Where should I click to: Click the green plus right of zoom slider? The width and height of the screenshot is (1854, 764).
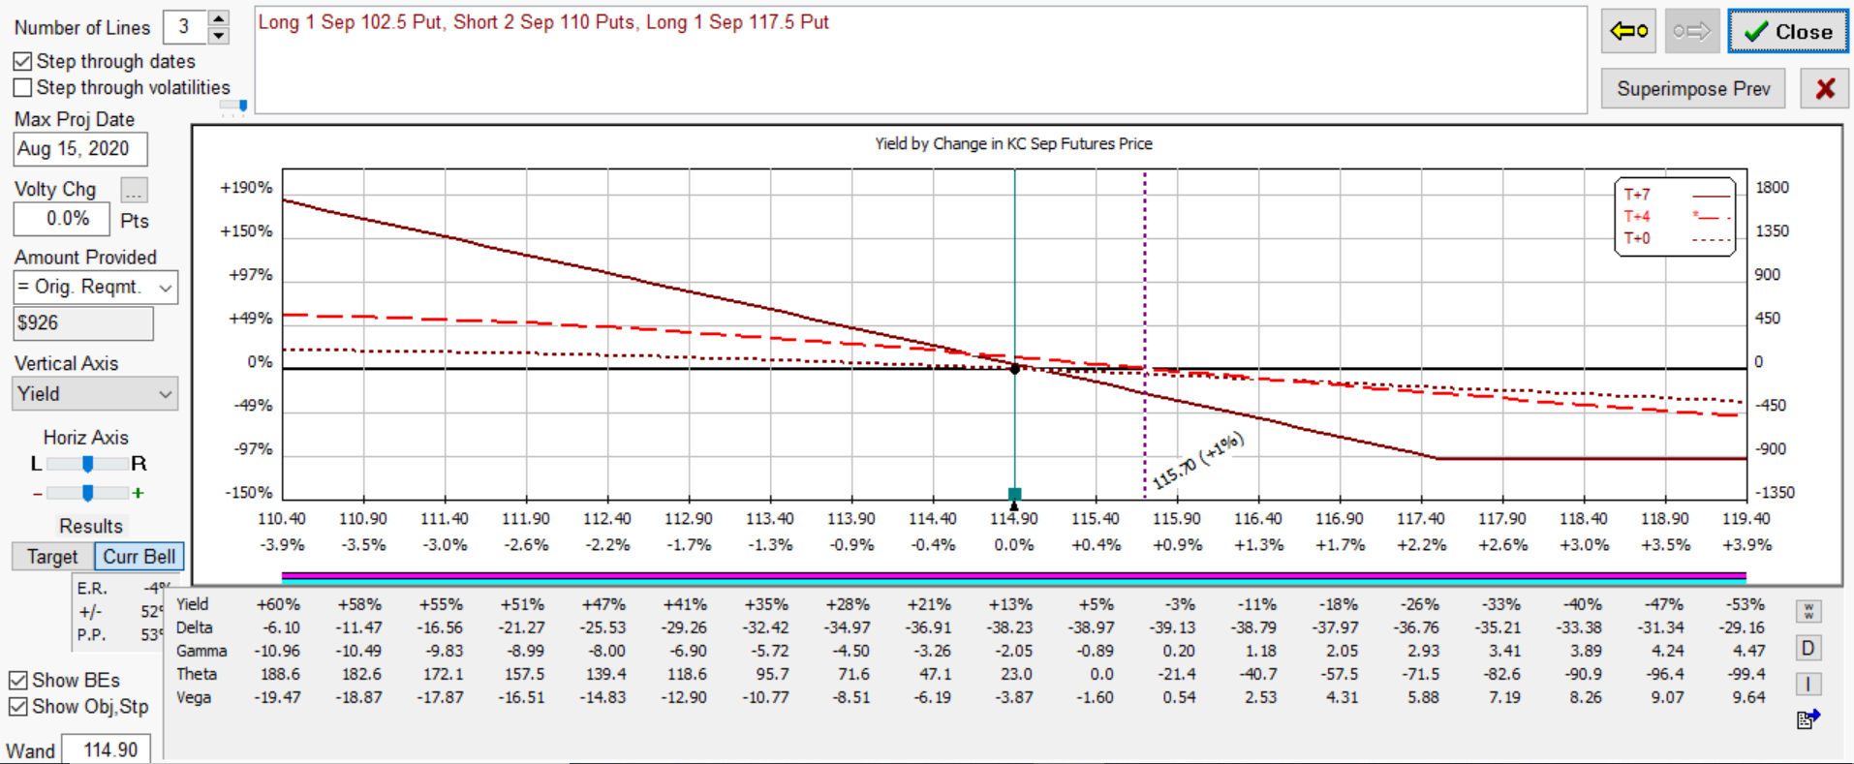(139, 493)
